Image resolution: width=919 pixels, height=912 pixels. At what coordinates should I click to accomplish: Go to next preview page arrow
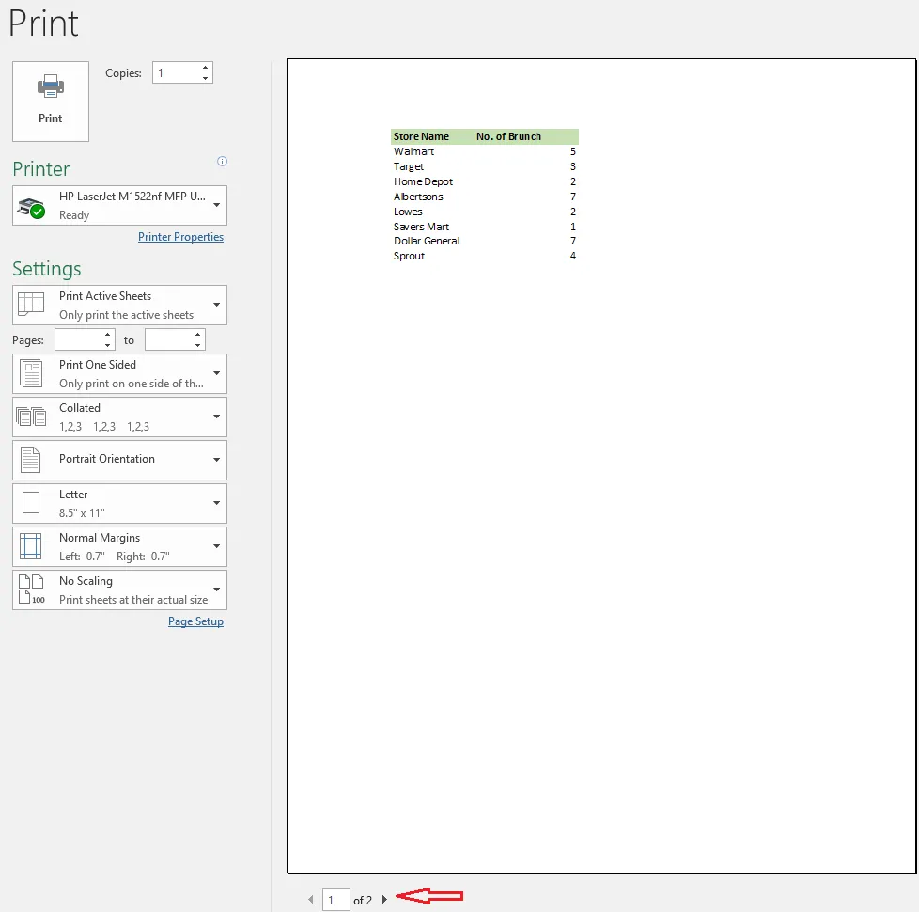click(x=384, y=899)
